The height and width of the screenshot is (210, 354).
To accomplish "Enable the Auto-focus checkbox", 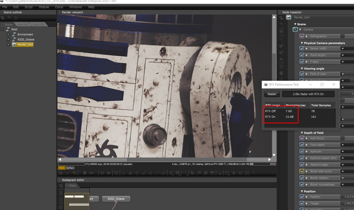I will [343, 138].
